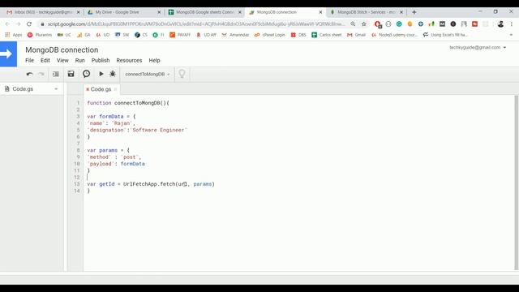Open the Pluralsight bookmark
519x292 pixels.
pos(40,35)
